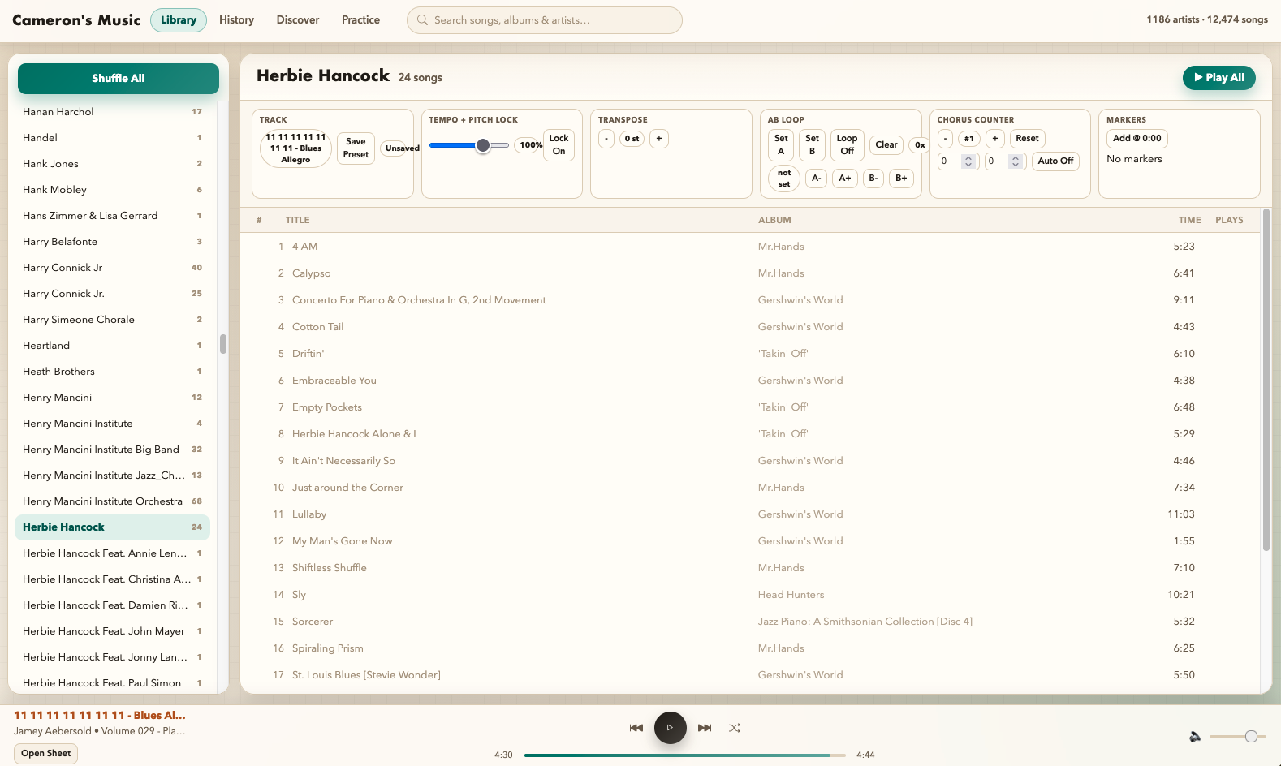The width and height of the screenshot is (1281, 766).
Task: Click Save Preset button
Action: 356,148
